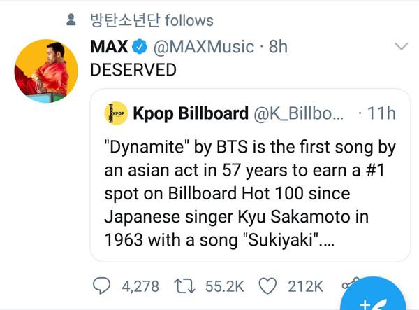Screen dimensions: 419x310
Task: Click the 8h timestamp on MAX's tweet
Action: coord(278,48)
